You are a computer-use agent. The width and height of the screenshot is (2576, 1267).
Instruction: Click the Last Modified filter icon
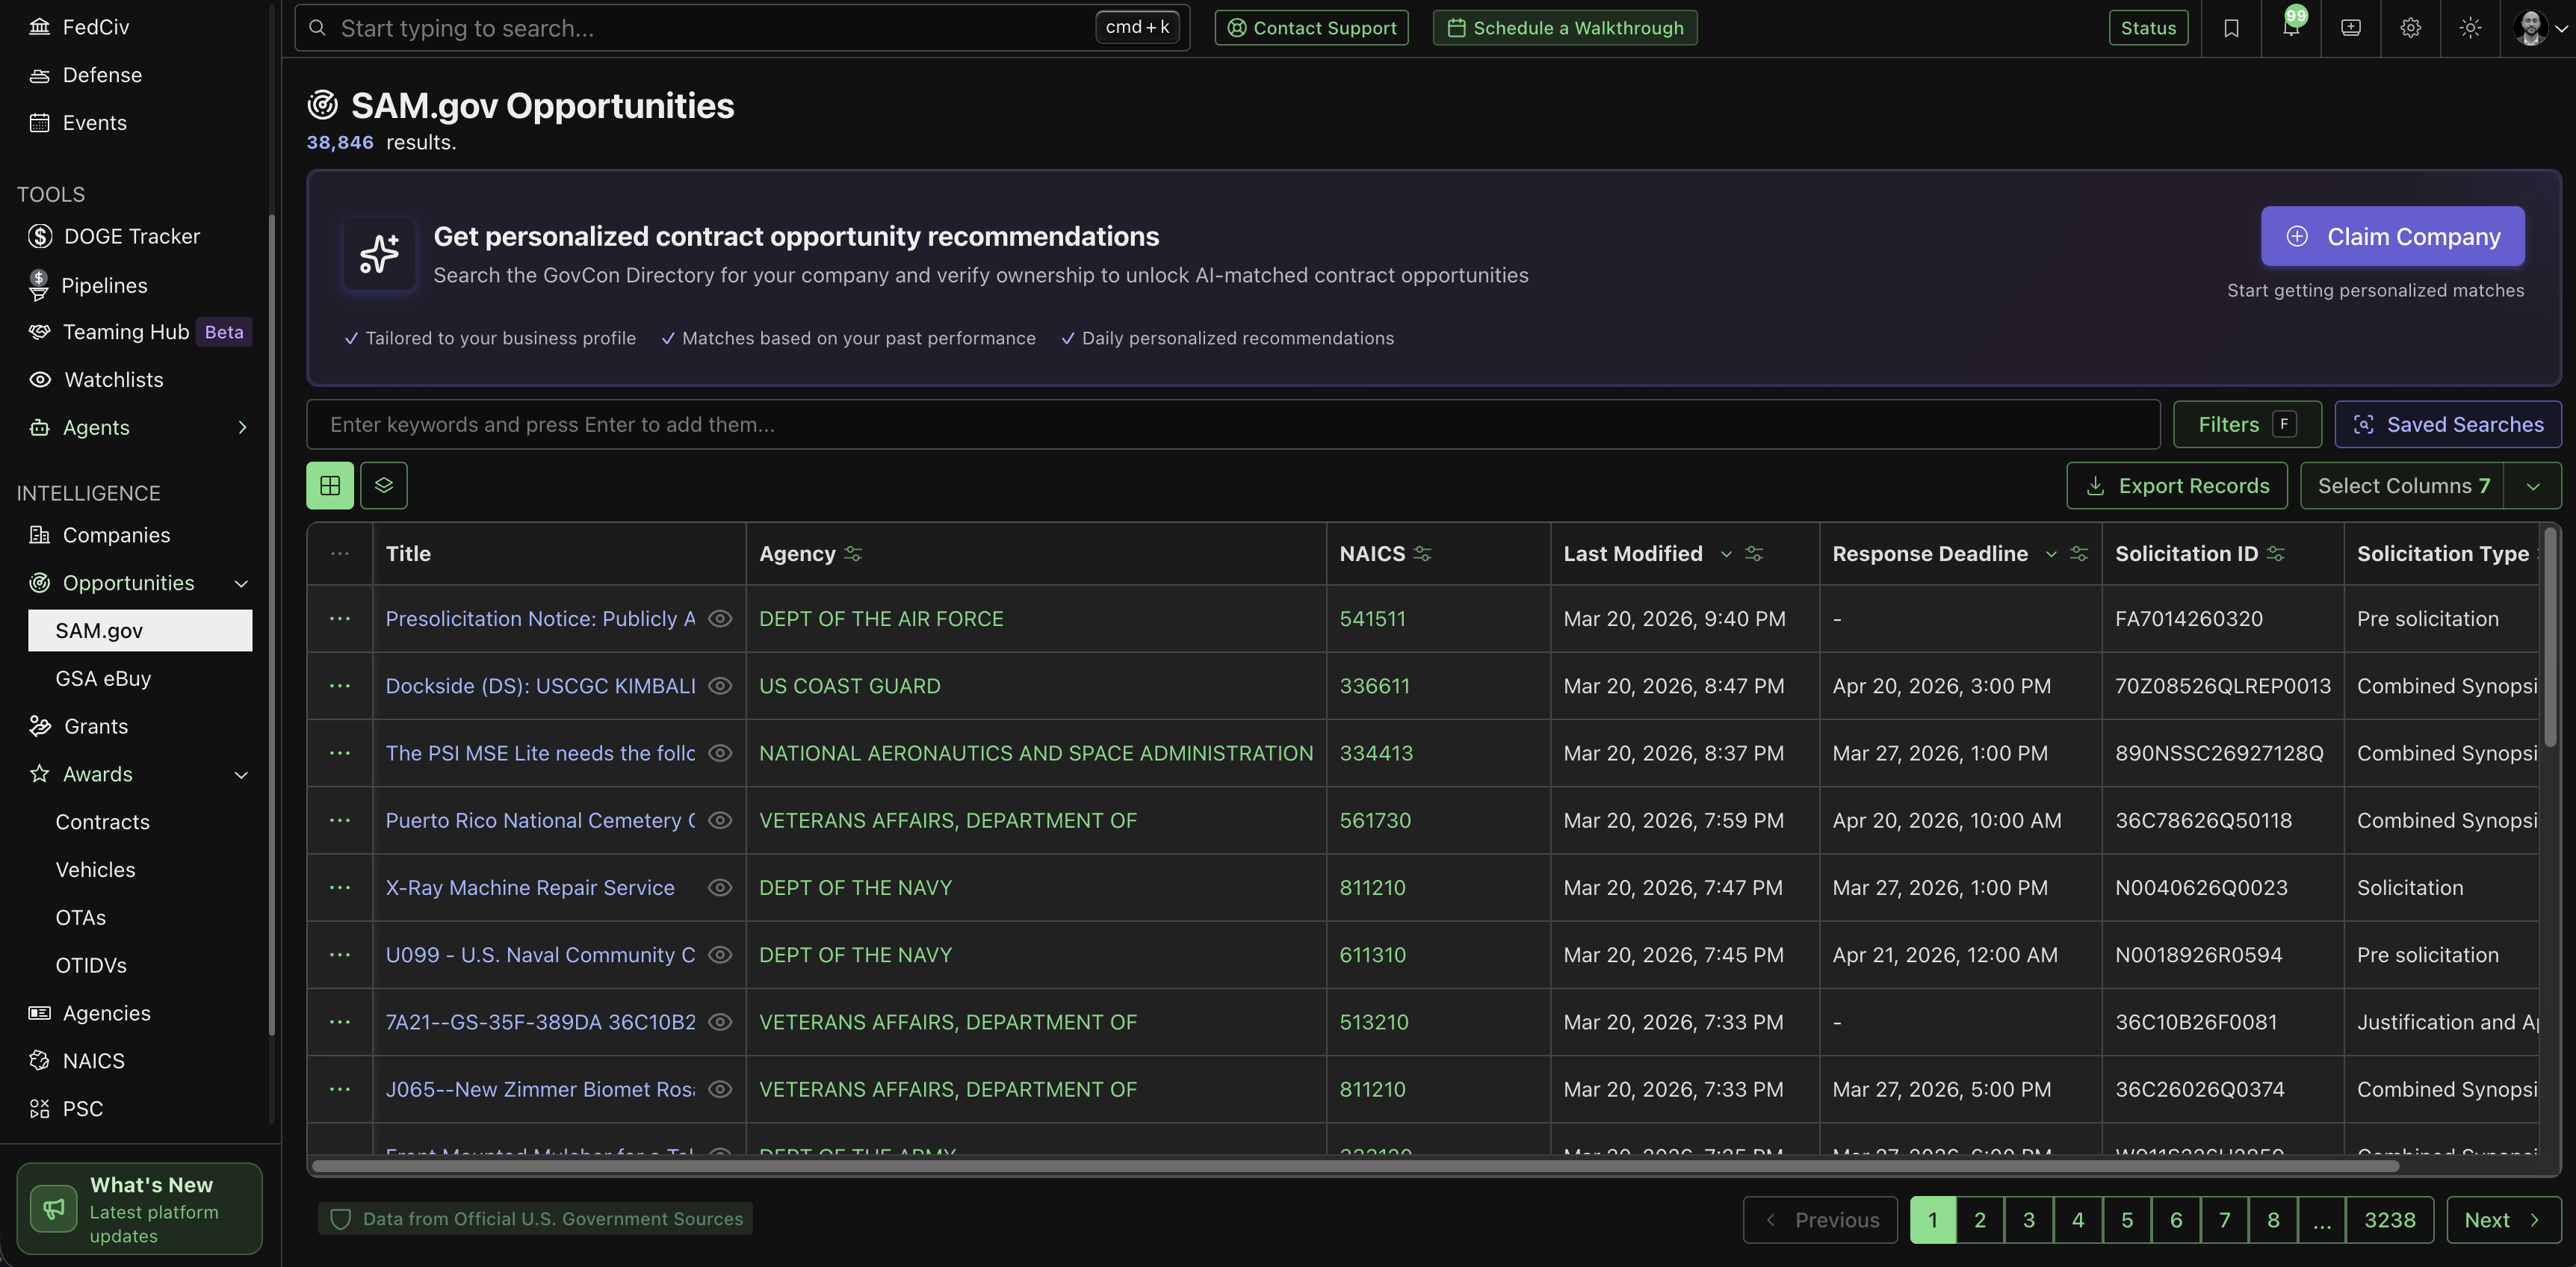tap(1754, 554)
